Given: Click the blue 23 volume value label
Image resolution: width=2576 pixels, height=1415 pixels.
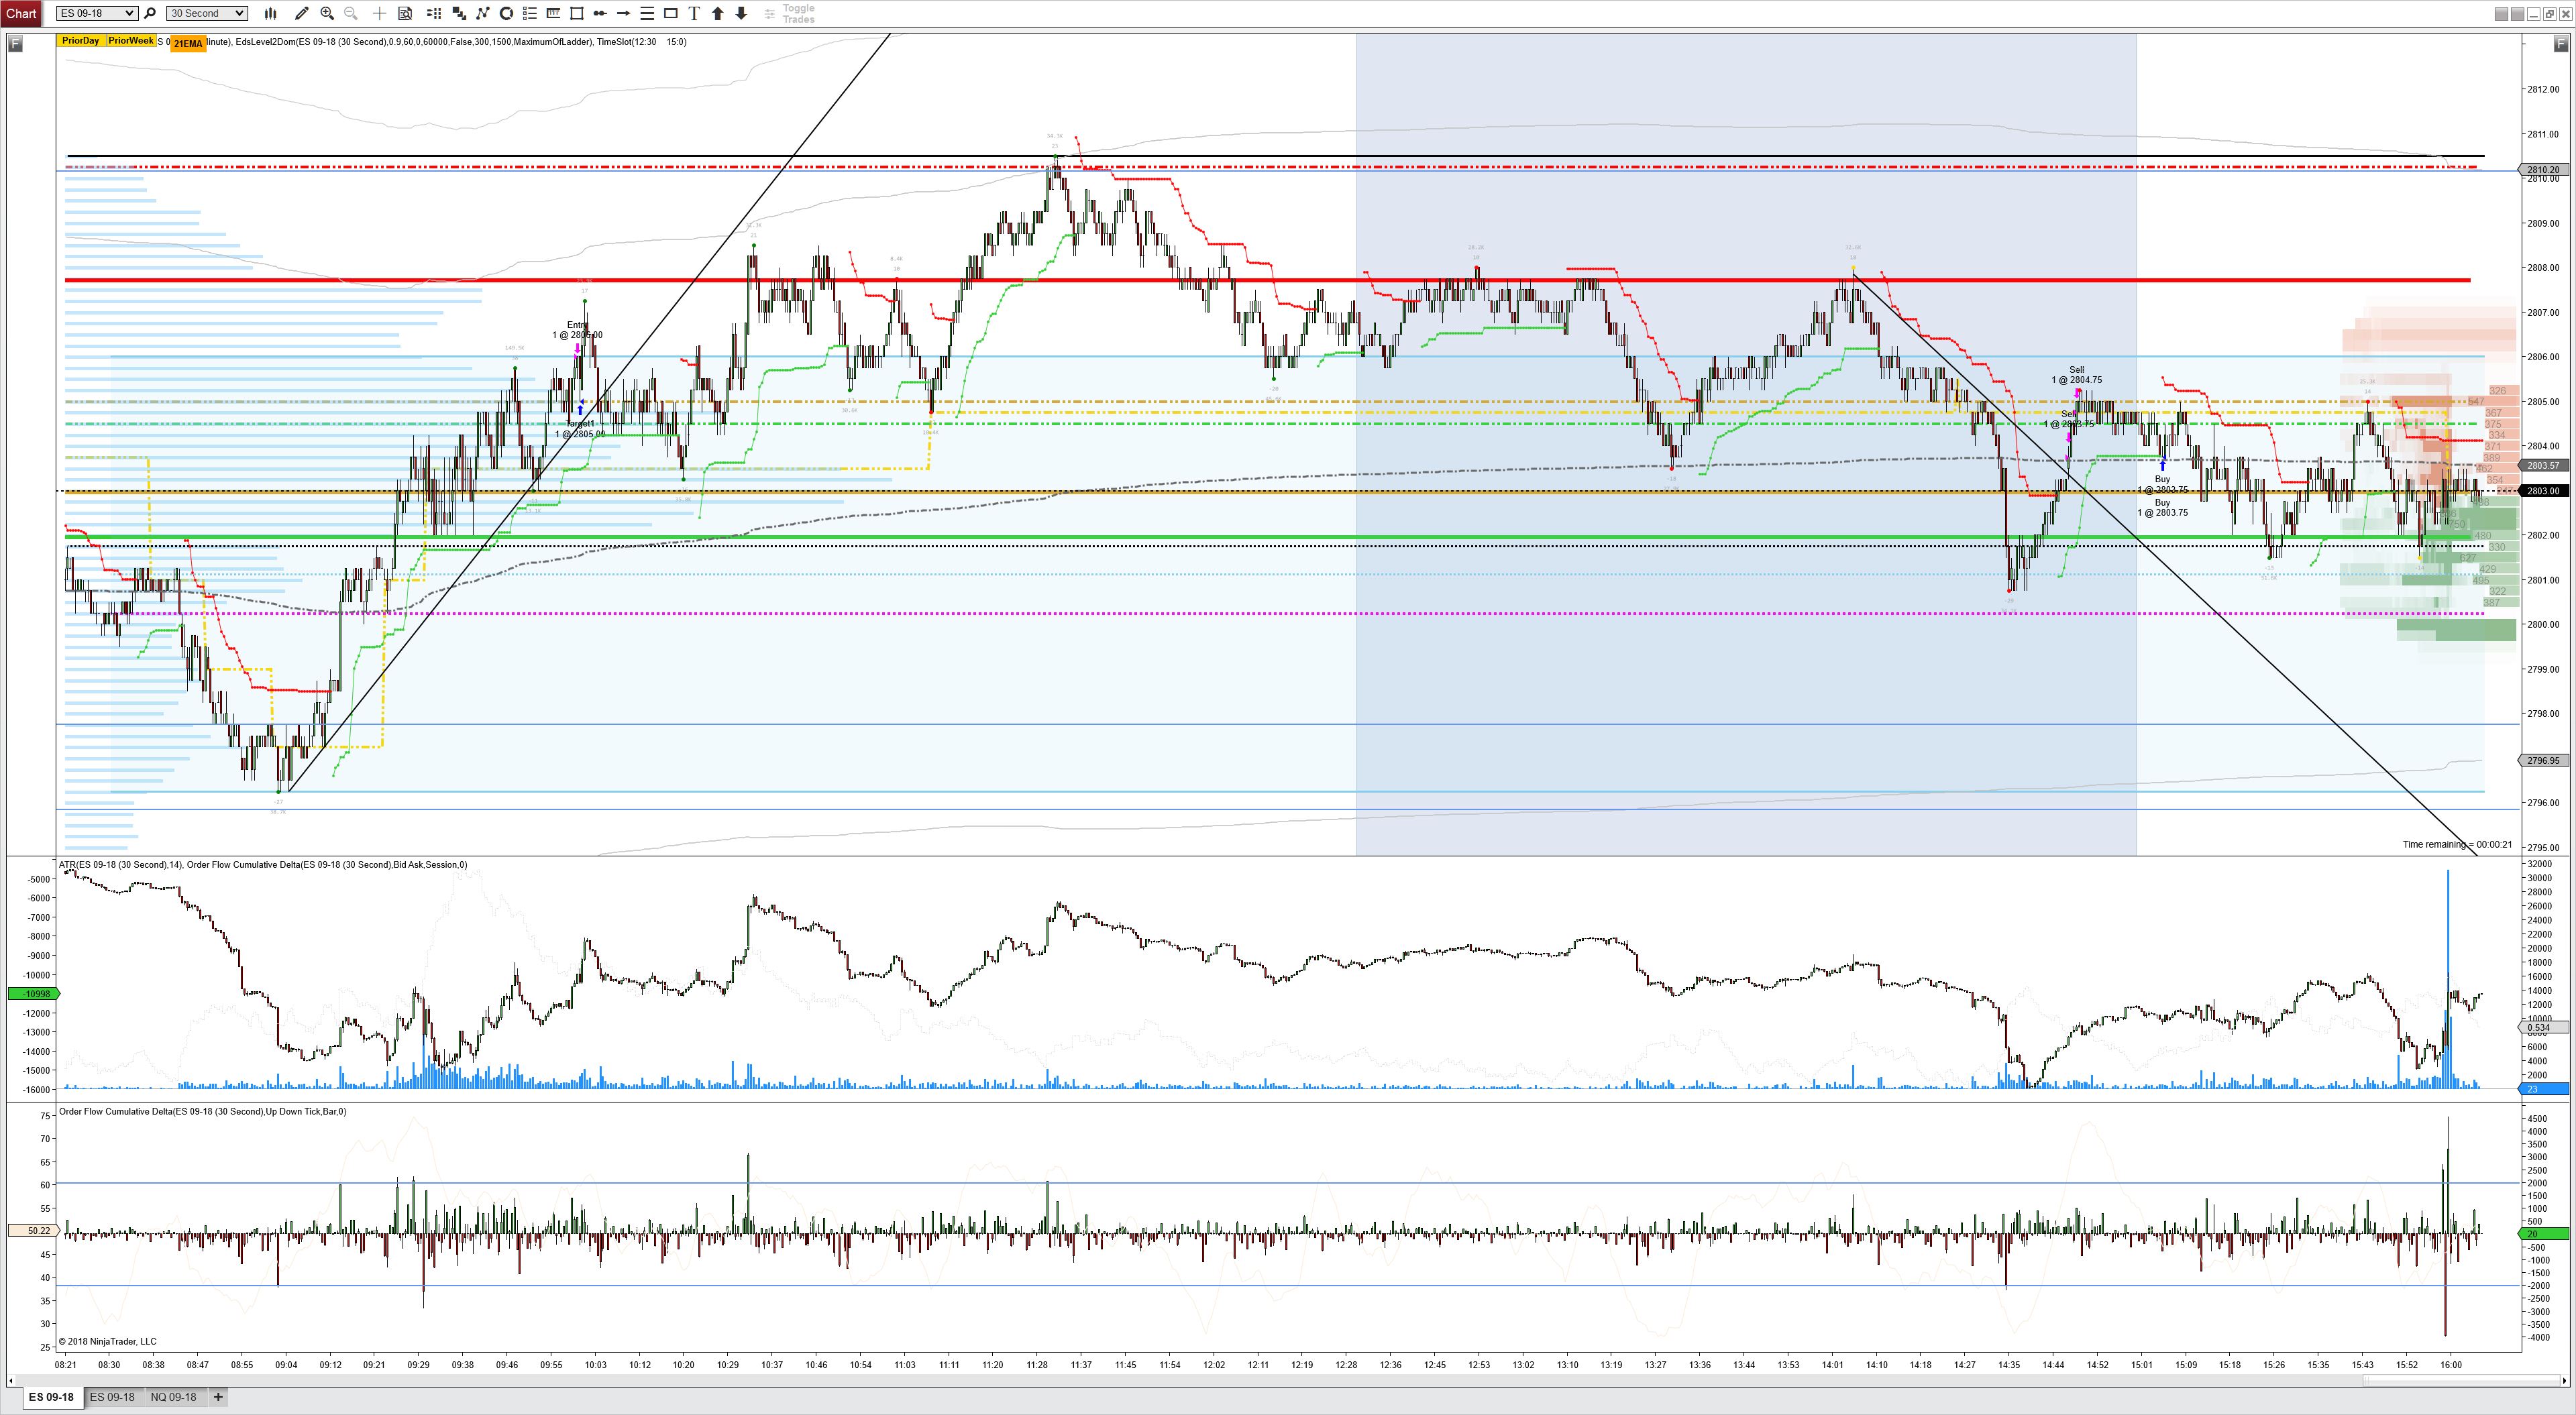Looking at the screenshot, I should coord(2543,1089).
